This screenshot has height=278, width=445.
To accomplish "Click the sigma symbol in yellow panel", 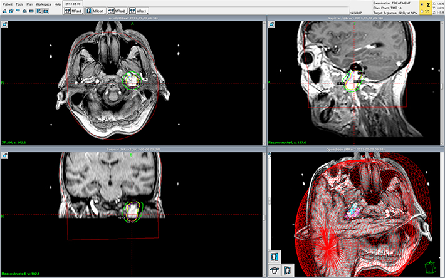I will click(x=427, y=4).
